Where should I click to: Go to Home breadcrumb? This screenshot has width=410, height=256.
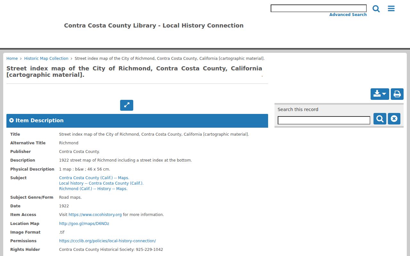[x=12, y=59]
